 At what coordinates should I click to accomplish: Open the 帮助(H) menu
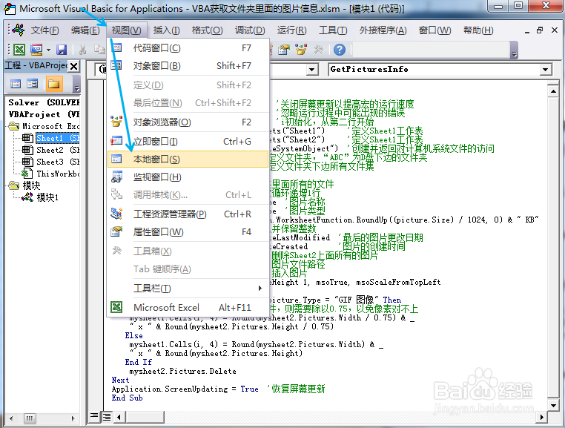click(478, 30)
